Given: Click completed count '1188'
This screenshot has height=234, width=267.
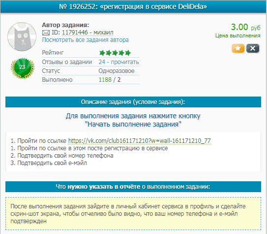Looking at the screenshot, I should [105, 80].
